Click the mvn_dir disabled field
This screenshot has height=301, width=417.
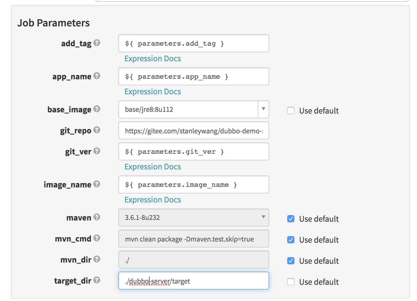click(194, 260)
